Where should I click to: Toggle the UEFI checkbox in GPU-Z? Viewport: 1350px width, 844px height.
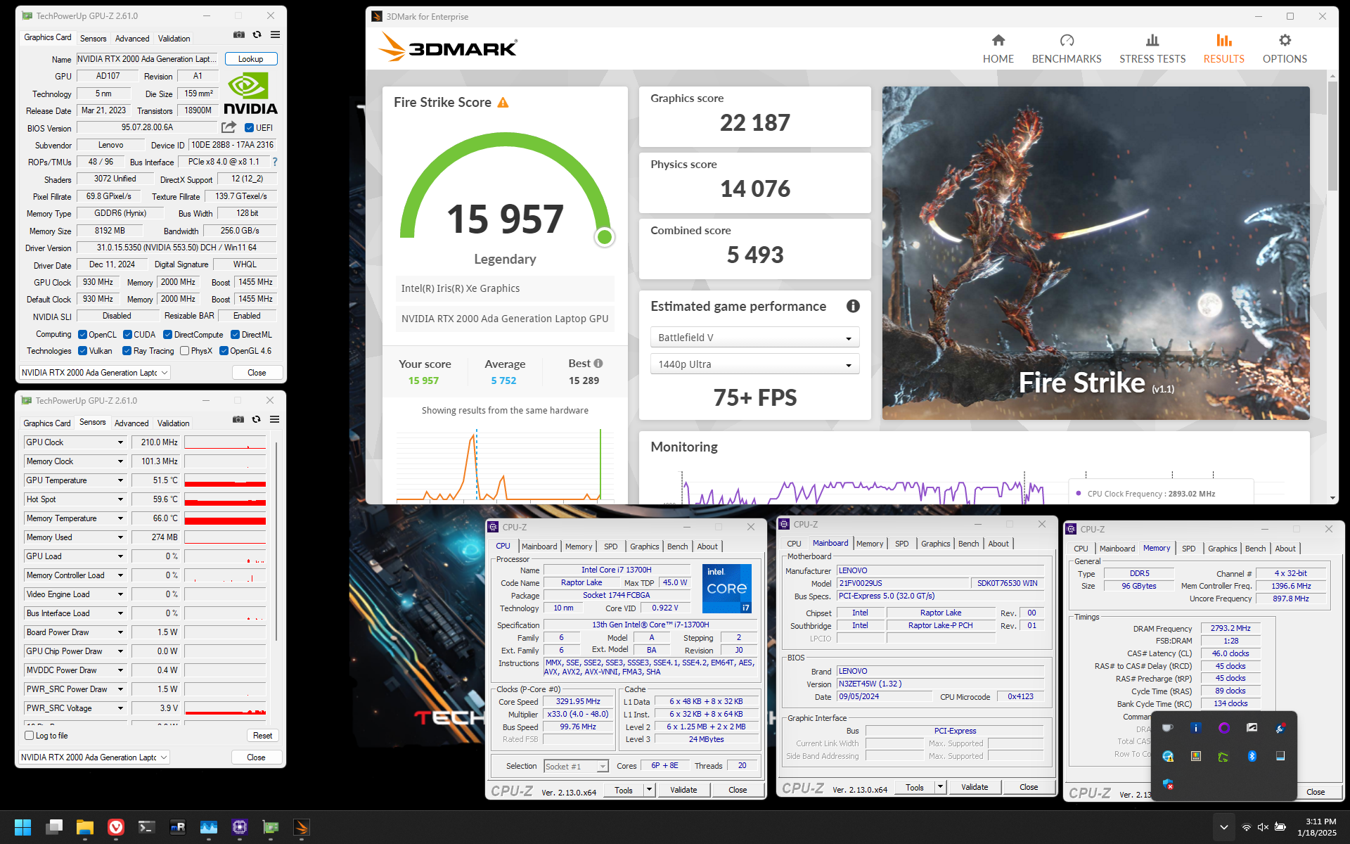pyautogui.click(x=249, y=128)
